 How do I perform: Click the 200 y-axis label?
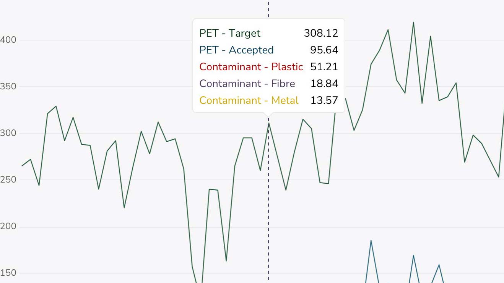click(x=8, y=226)
